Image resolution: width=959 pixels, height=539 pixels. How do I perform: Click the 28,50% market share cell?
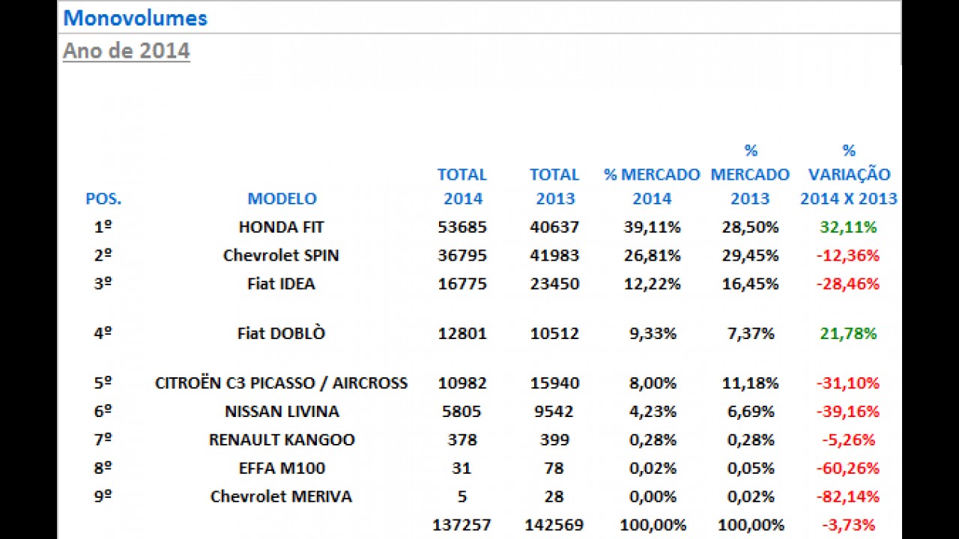(x=750, y=227)
